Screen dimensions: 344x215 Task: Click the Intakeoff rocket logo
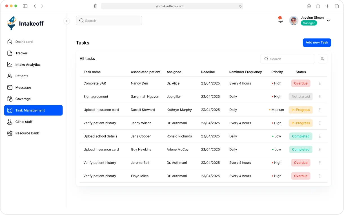pos(12,23)
